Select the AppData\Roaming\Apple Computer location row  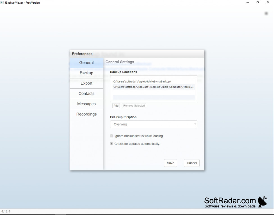point(154,87)
